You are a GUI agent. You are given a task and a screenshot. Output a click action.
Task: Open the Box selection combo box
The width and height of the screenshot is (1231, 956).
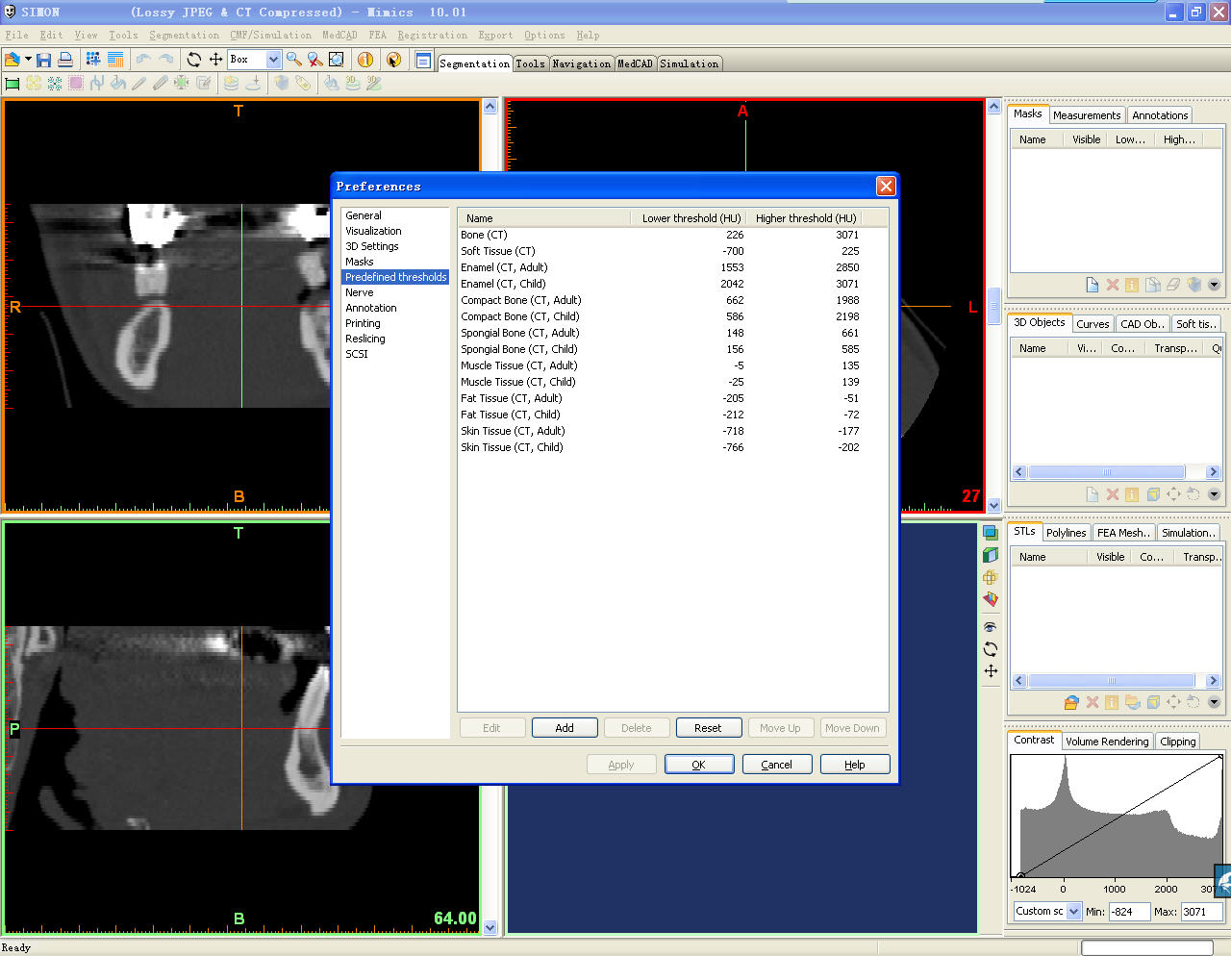pyautogui.click(x=254, y=60)
